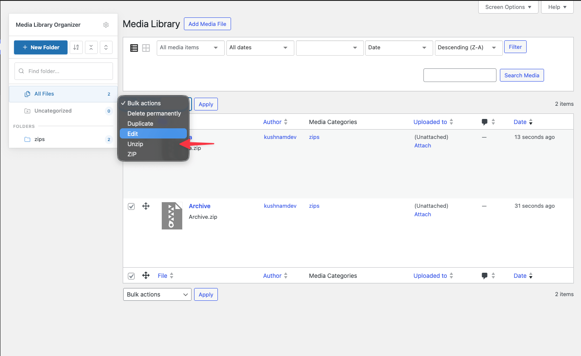The height and width of the screenshot is (356, 581).
Task: Open the Archive.zip file thumbnail
Action: click(172, 215)
